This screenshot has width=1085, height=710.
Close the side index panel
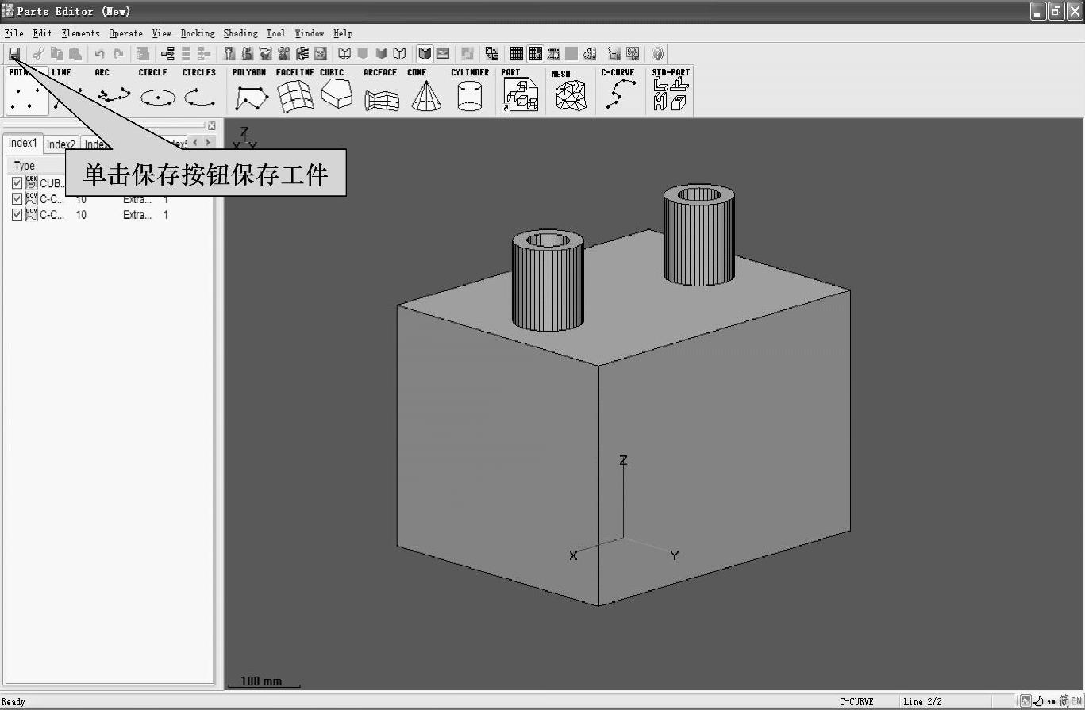click(x=212, y=126)
